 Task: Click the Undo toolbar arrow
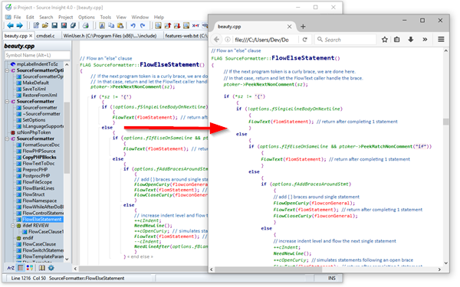133,26
